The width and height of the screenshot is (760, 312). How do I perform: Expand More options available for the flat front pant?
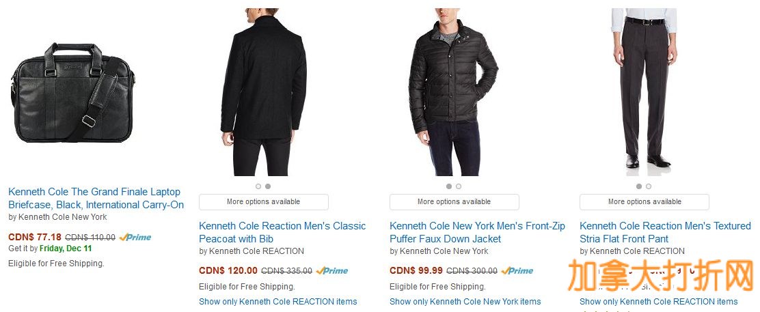[x=644, y=202]
